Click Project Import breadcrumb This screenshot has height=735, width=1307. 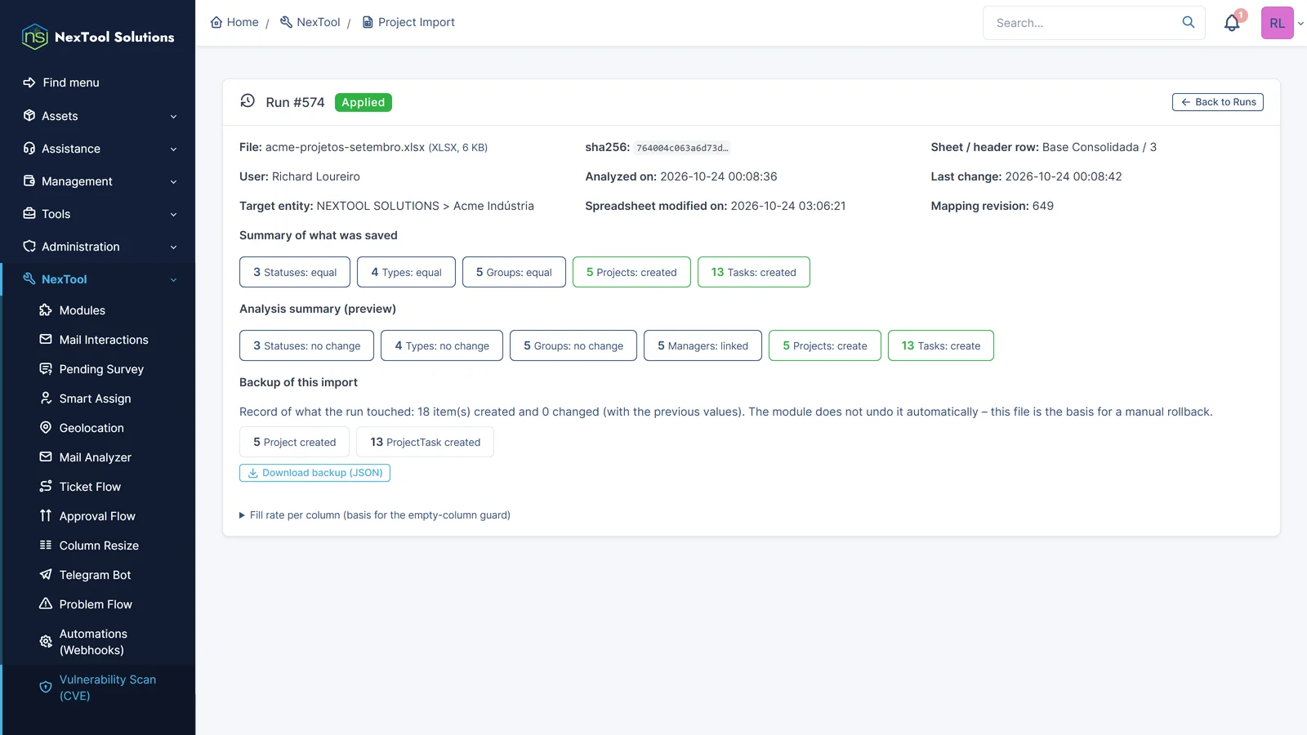click(x=408, y=22)
